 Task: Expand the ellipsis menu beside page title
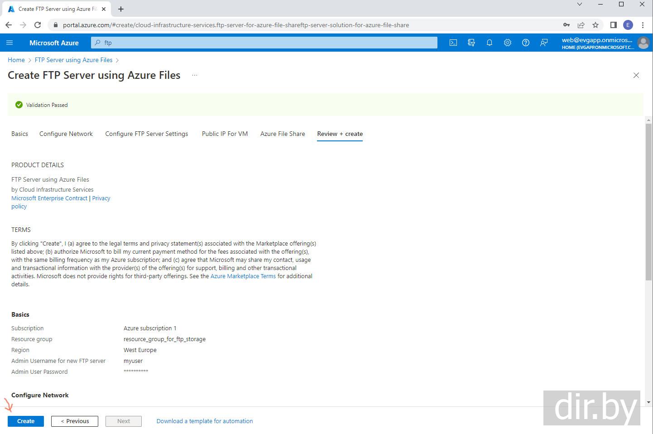195,75
